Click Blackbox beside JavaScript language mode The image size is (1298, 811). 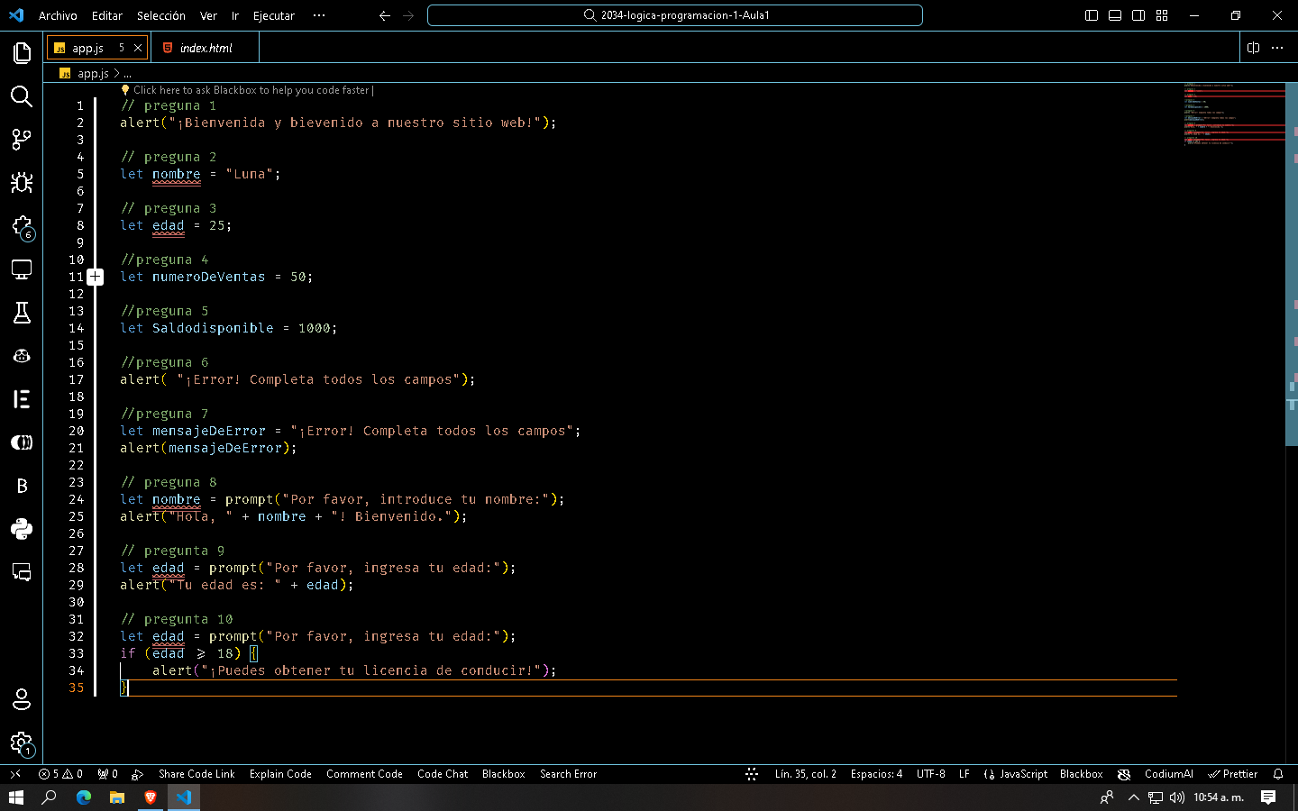(1081, 774)
